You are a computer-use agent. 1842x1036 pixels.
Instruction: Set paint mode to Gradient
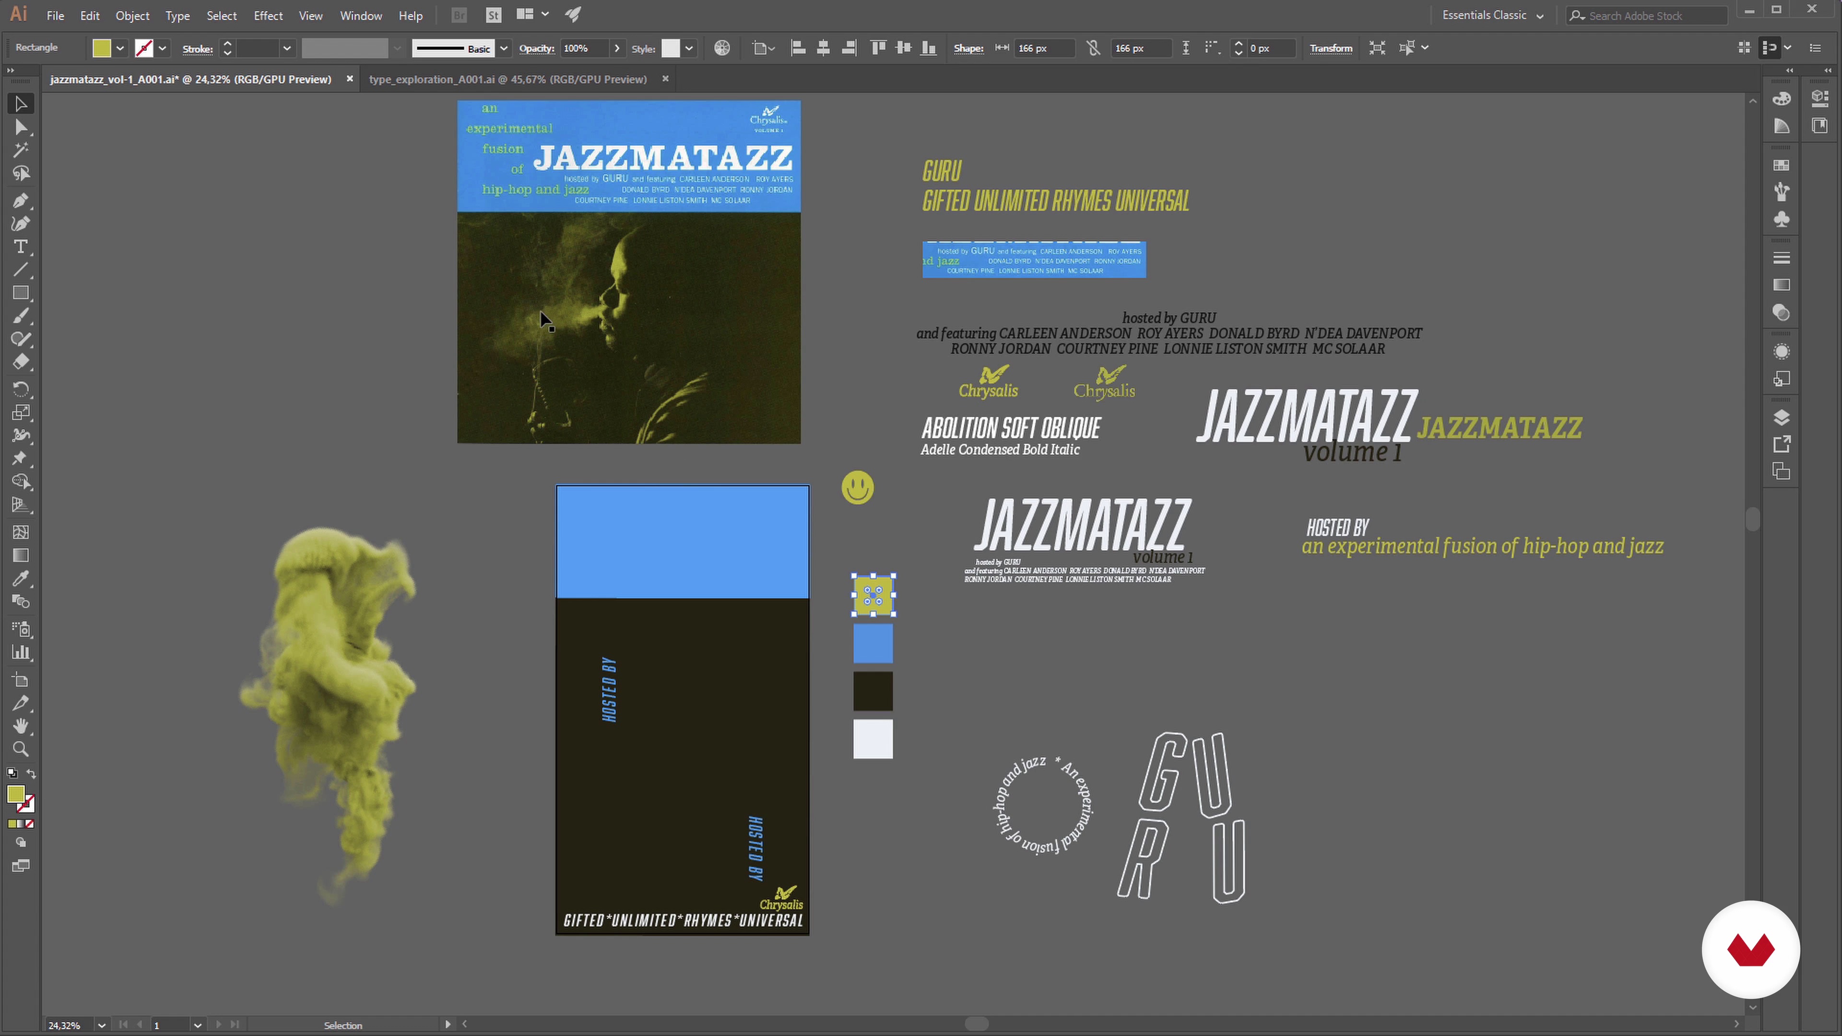pos(21,824)
